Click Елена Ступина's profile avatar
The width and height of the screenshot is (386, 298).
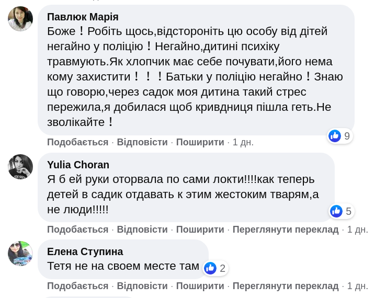click(20, 254)
